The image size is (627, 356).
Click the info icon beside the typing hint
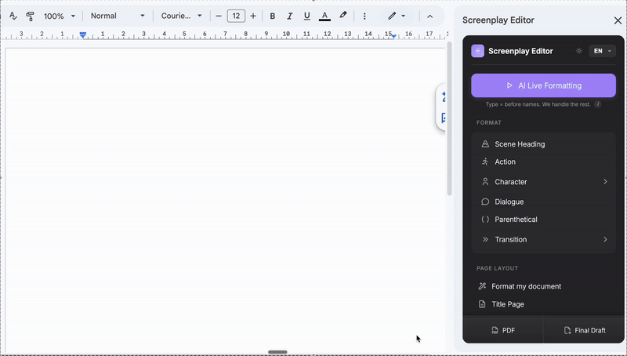[x=597, y=104]
